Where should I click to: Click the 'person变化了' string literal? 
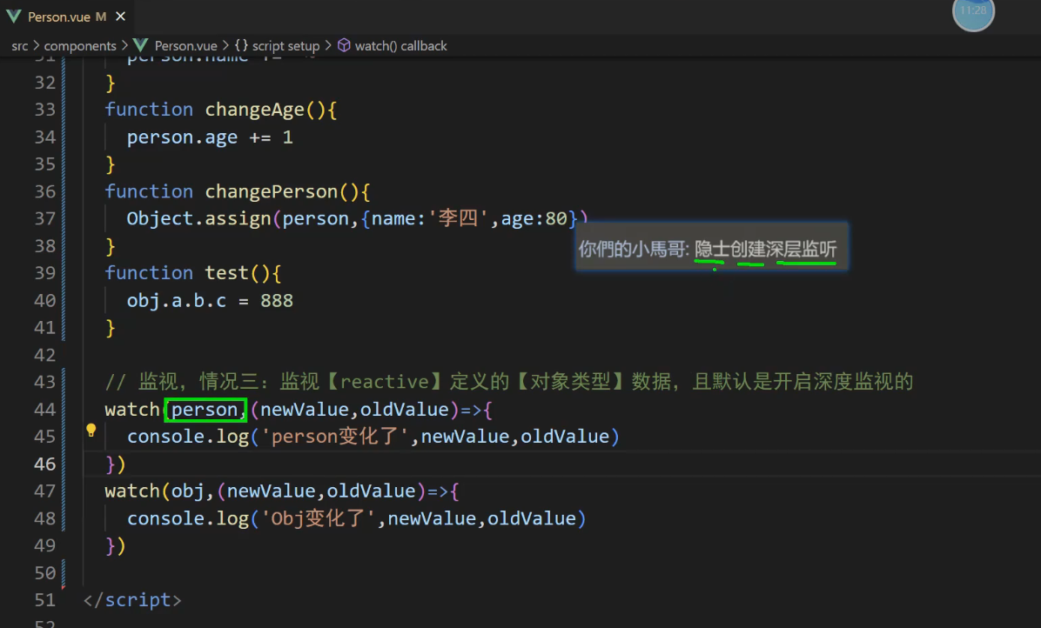tap(337, 437)
